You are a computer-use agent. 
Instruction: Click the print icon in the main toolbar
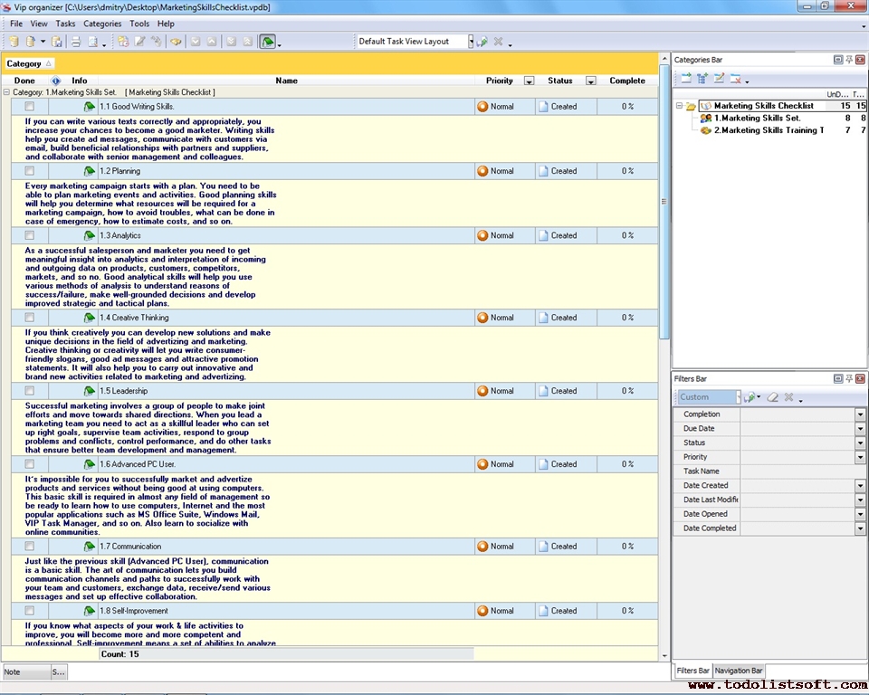pyautogui.click(x=76, y=42)
